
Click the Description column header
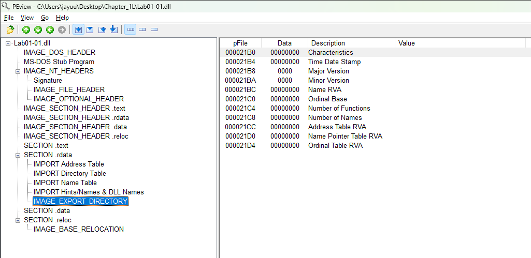(352, 43)
